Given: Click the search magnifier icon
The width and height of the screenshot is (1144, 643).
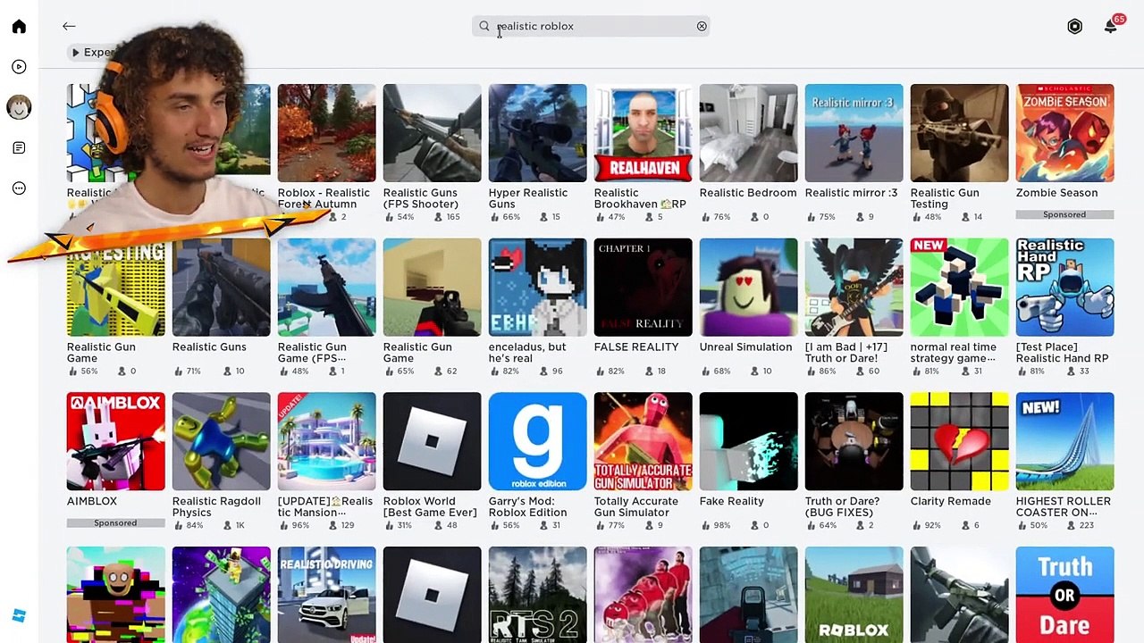Looking at the screenshot, I should point(484,27).
